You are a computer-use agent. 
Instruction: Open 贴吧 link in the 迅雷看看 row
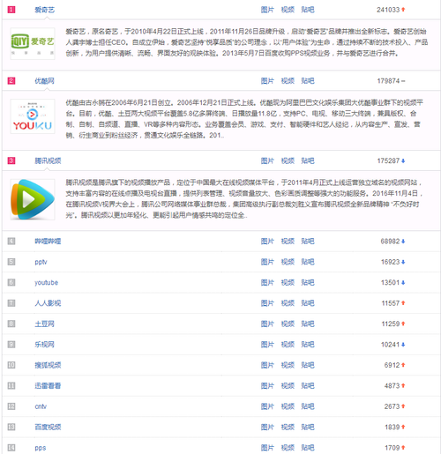click(x=308, y=385)
